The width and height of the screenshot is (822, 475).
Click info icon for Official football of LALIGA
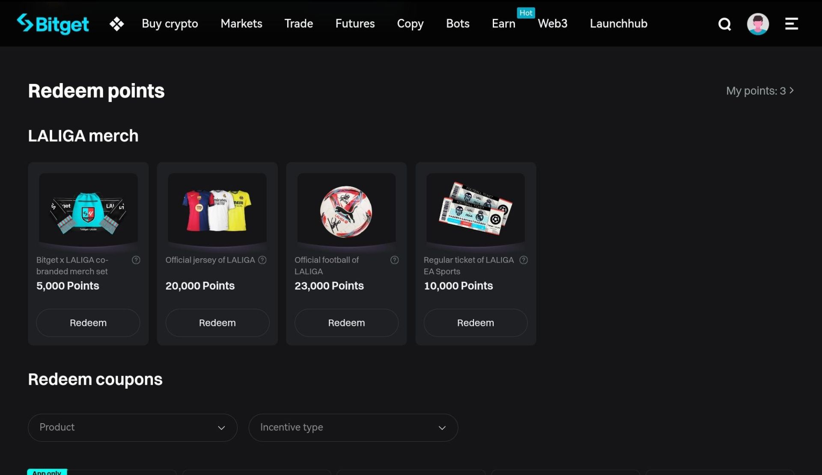pyautogui.click(x=395, y=260)
